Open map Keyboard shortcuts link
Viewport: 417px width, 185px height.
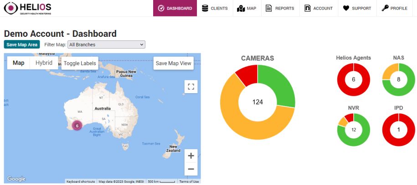click(x=81, y=181)
